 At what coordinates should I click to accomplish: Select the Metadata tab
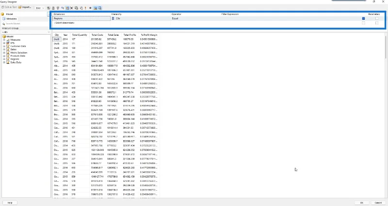coord(10,19)
